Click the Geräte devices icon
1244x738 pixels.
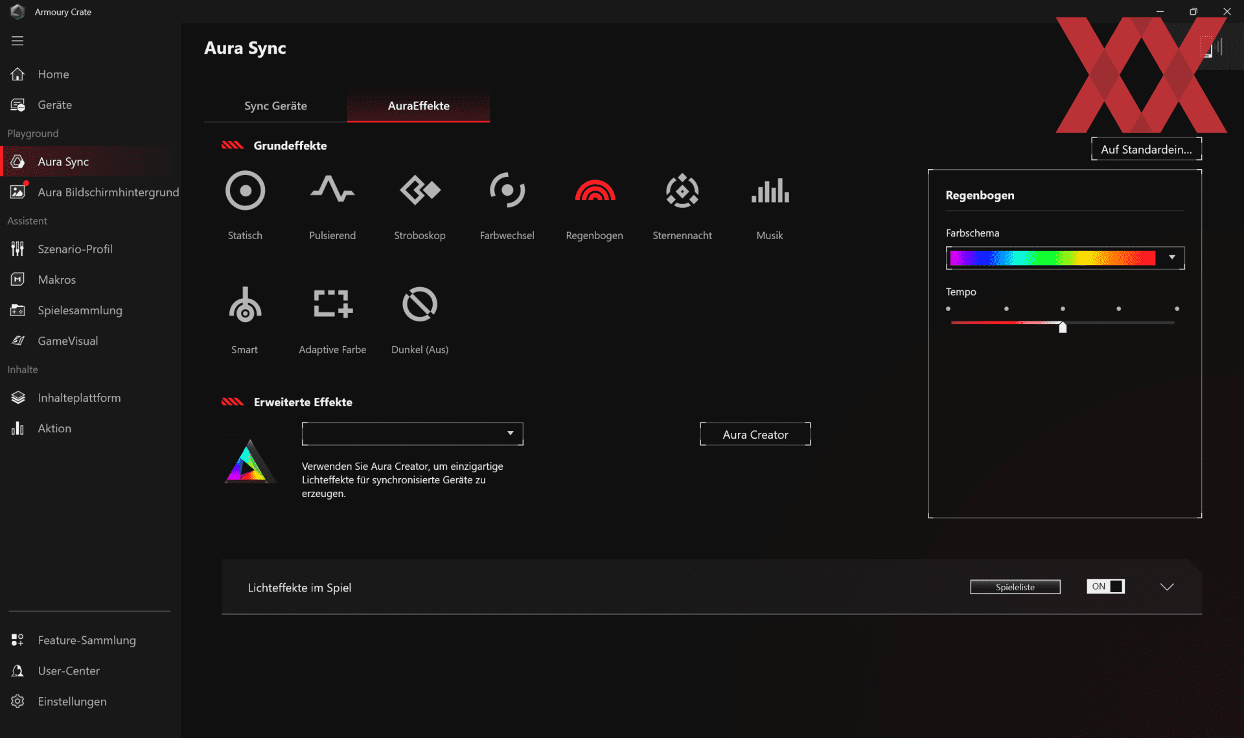[17, 105]
